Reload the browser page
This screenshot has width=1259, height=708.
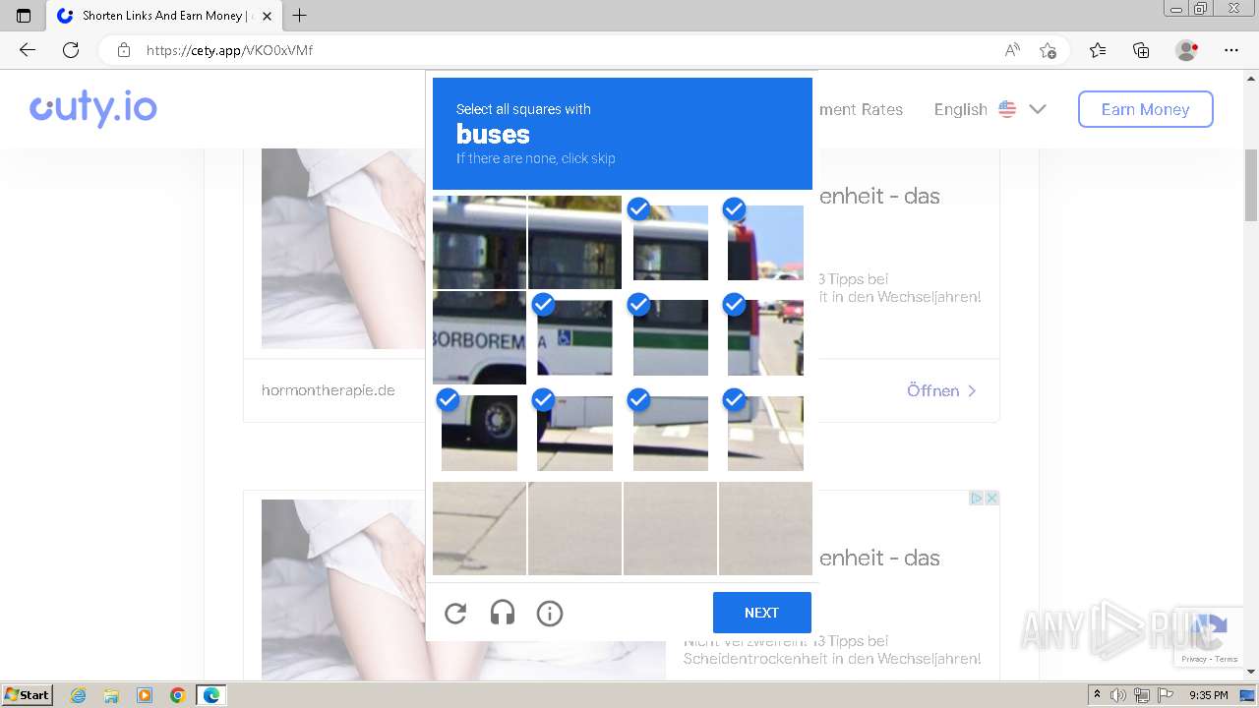[x=71, y=50]
